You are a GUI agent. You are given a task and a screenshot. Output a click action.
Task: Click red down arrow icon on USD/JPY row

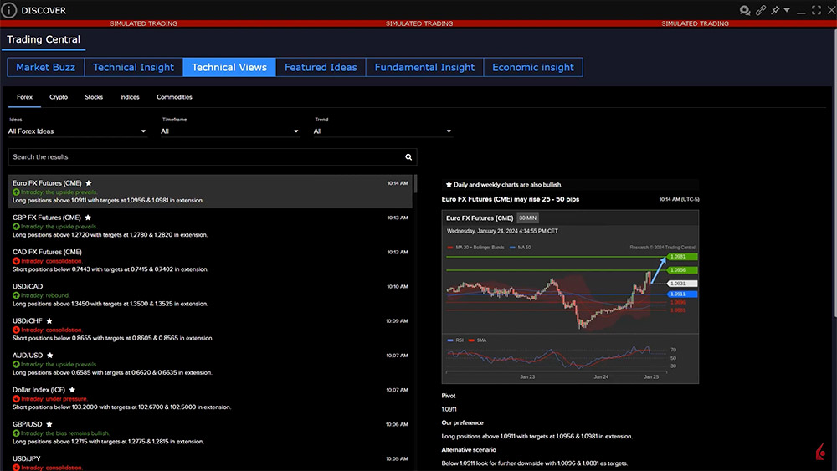16,468
